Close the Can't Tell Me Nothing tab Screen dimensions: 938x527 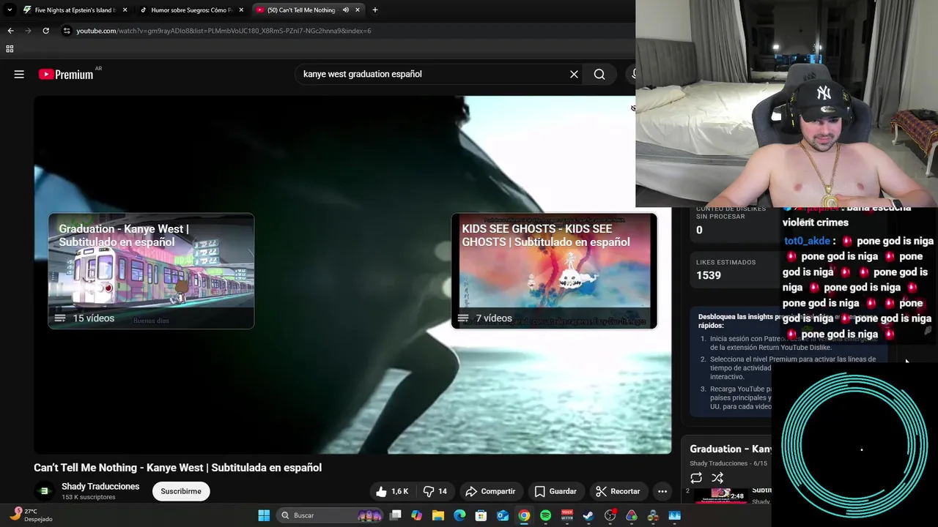coord(358,10)
